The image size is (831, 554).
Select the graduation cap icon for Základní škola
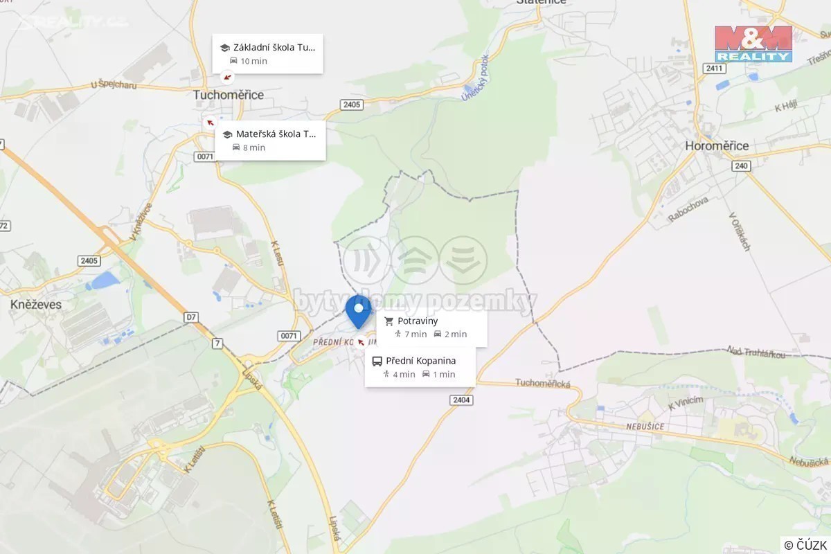224,48
